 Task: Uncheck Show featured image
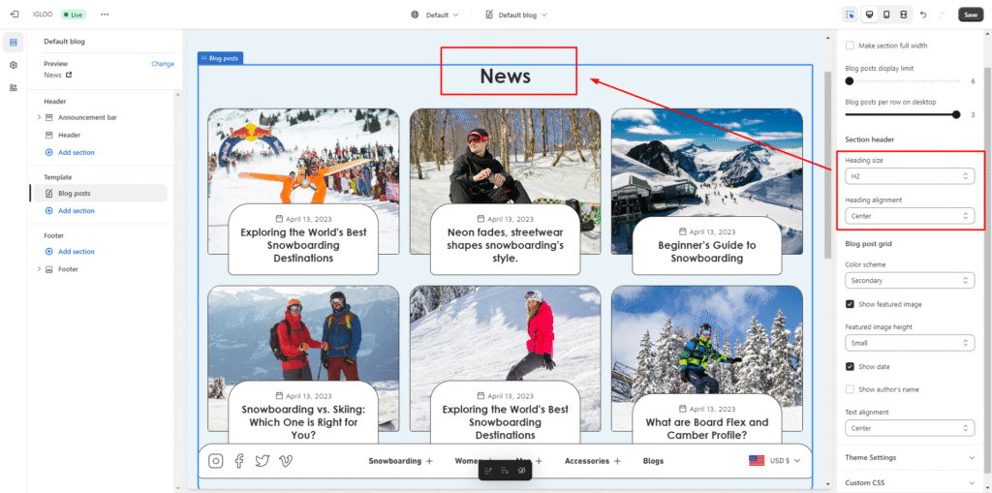click(x=850, y=304)
